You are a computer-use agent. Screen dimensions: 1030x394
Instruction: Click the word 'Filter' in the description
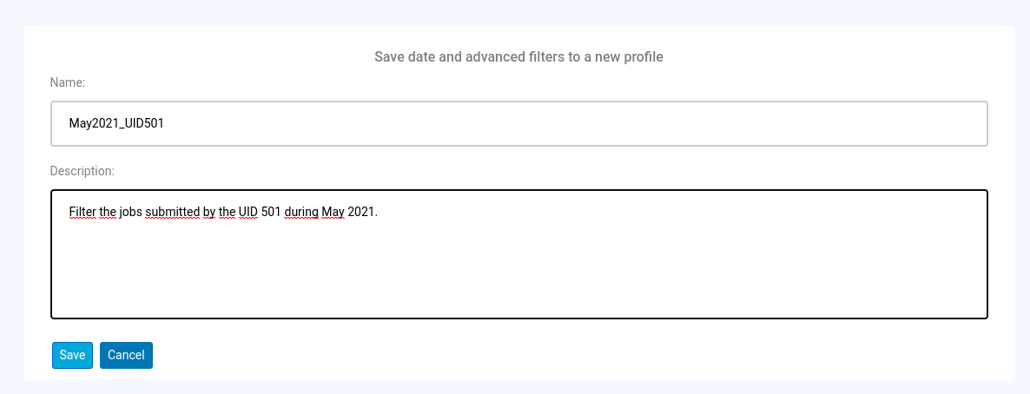click(x=83, y=212)
